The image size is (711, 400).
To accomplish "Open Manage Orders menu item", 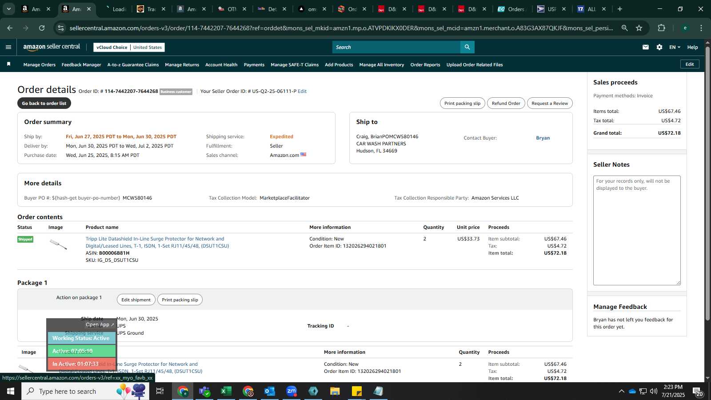I will (x=40, y=65).
